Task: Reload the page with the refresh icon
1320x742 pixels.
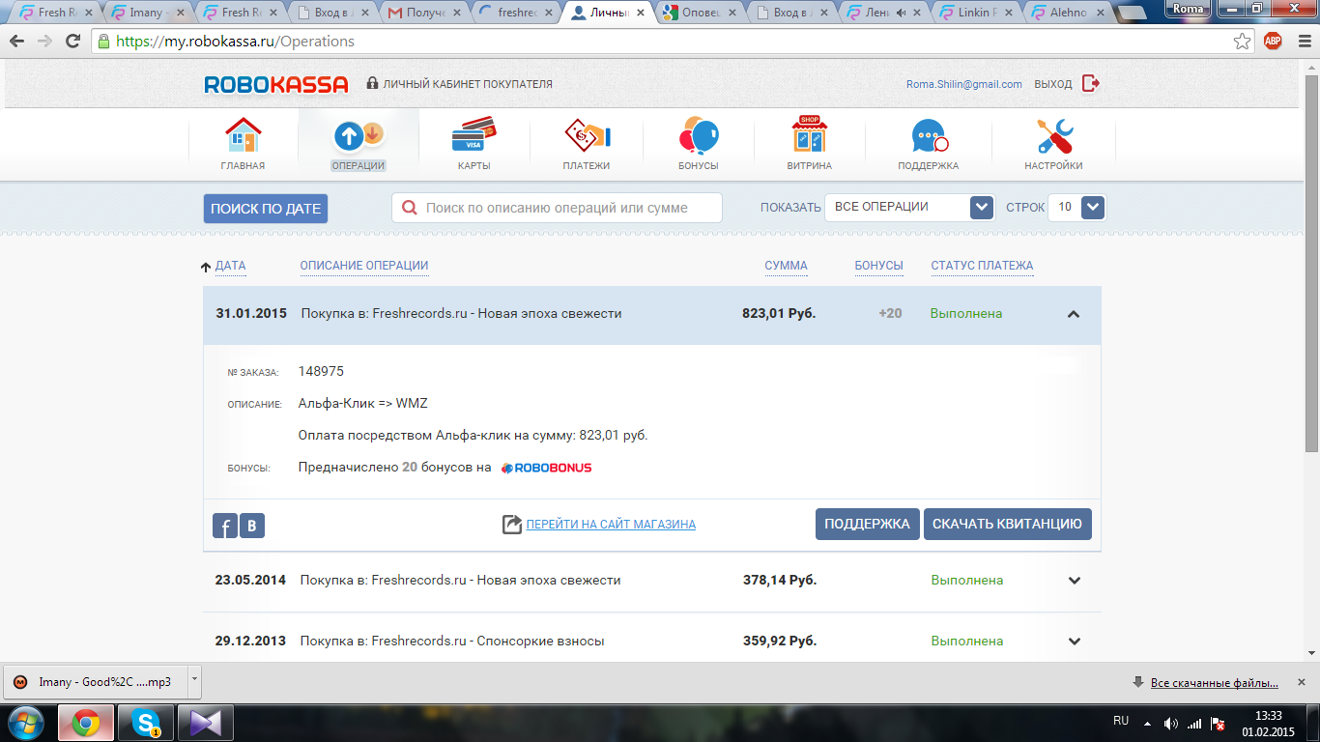Action: 72,42
